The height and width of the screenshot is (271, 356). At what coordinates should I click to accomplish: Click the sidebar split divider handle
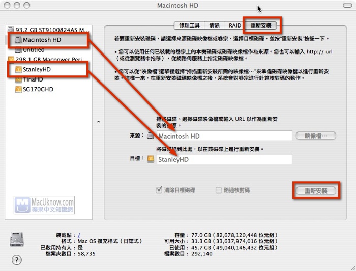pos(98,122)
